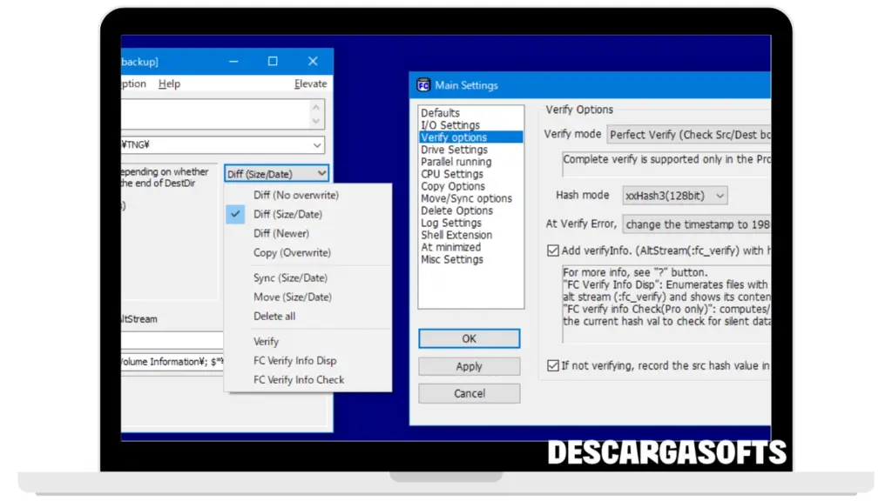The width and height of the screenshot is (892, 501).
Task: Pick Diff (No overwrite) copy mode
Action: (x=295, y=195)
